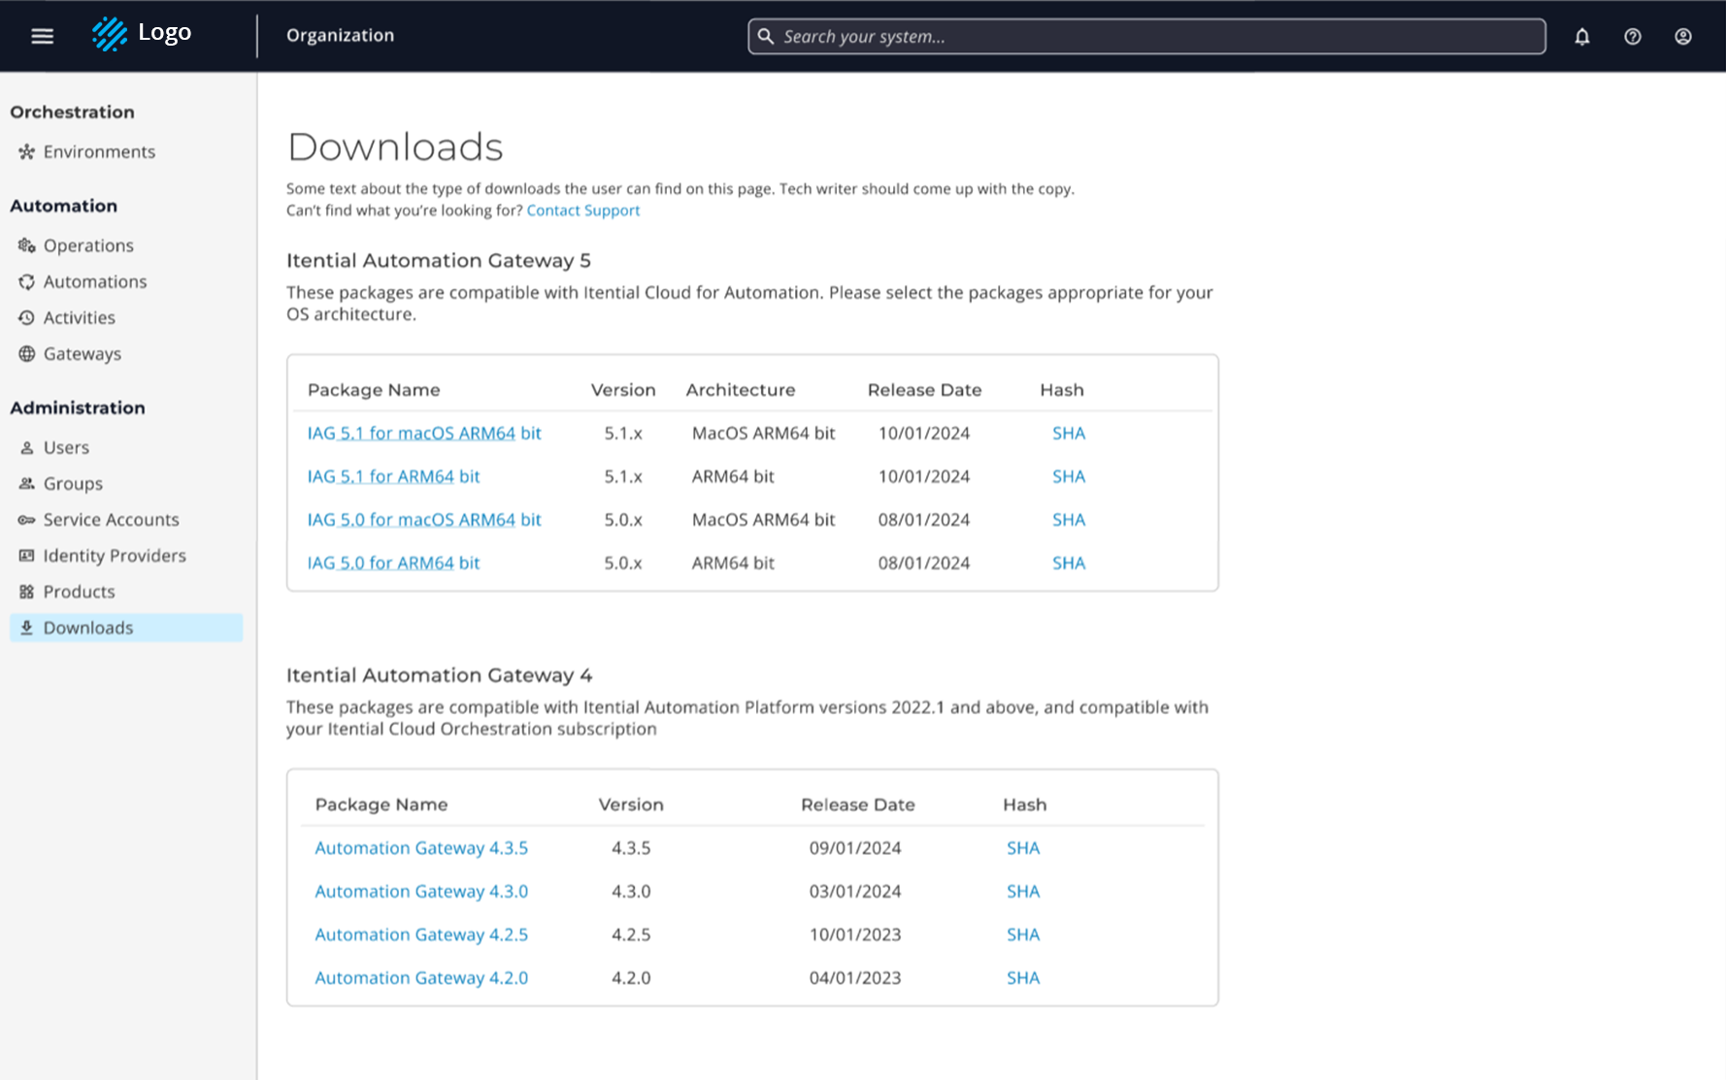Select Gateways in the sidebar

83,353
